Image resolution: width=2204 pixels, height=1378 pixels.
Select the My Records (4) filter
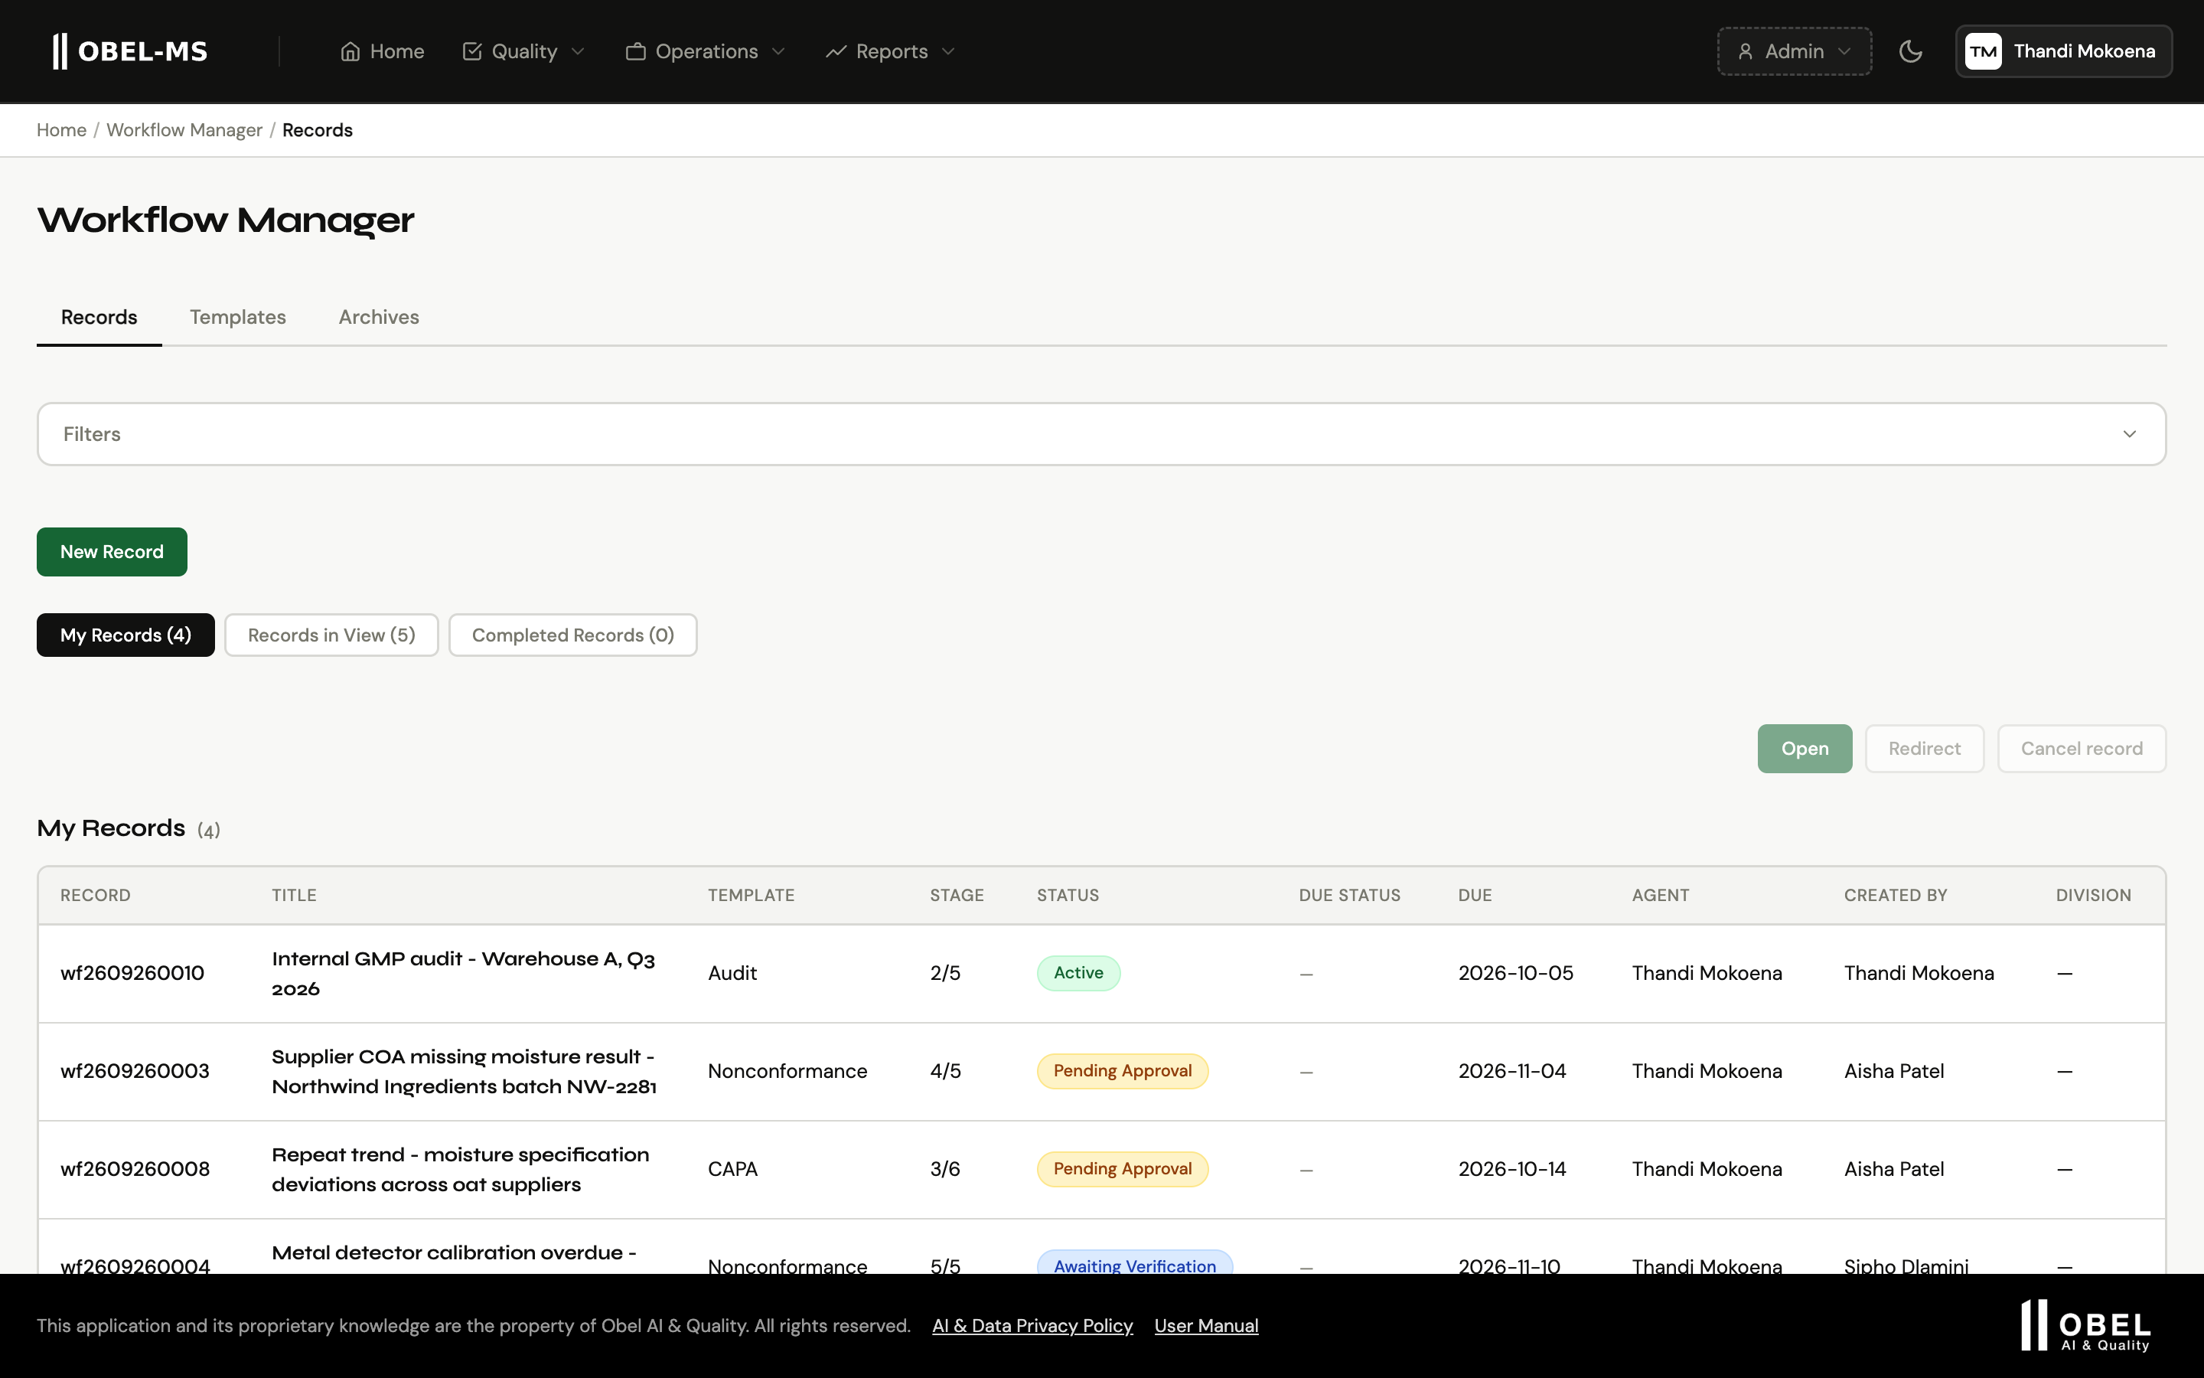point(126,635)
